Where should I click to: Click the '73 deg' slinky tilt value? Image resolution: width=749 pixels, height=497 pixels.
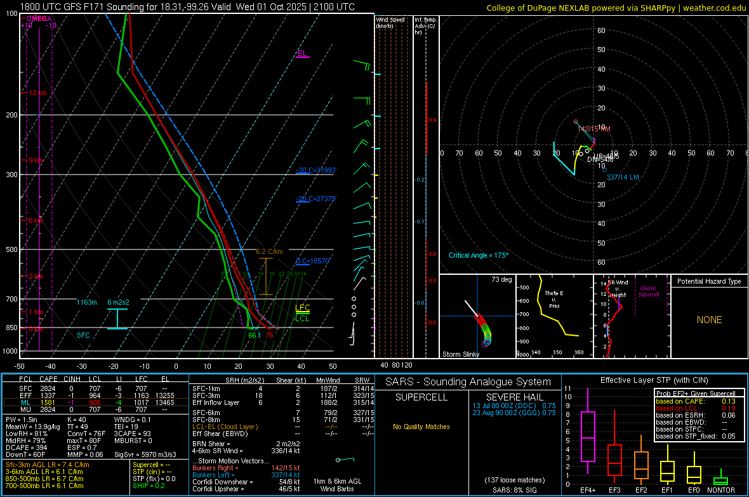click(501, 279)
